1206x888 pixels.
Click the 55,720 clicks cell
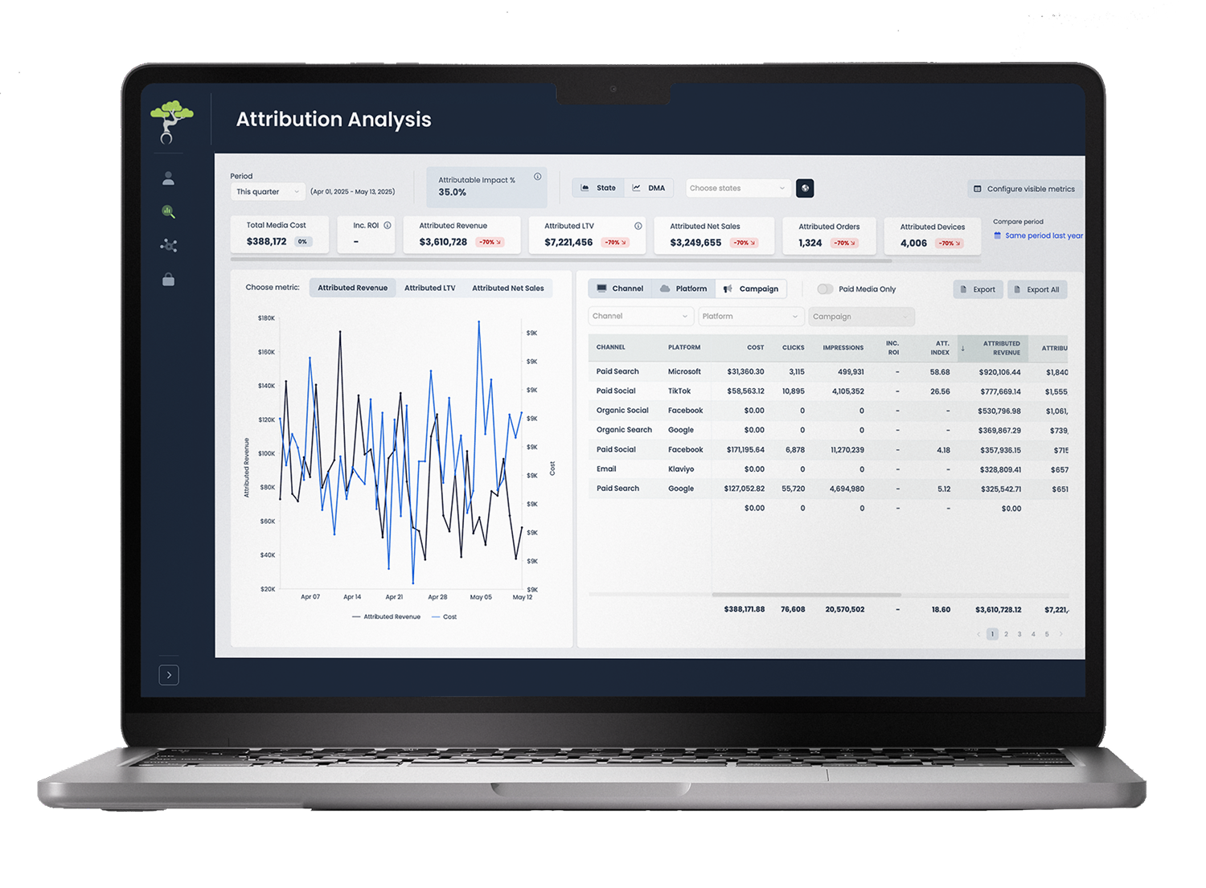point(794,489)
